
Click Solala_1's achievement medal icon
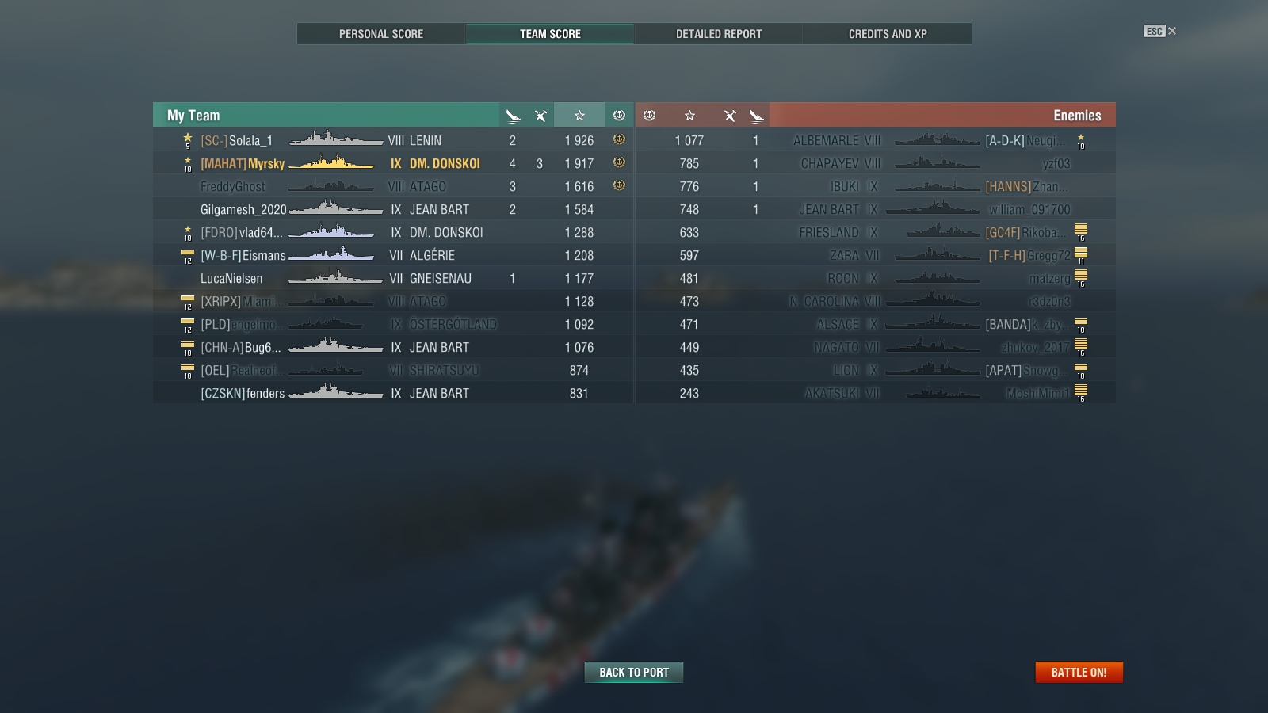click(619, 139)
